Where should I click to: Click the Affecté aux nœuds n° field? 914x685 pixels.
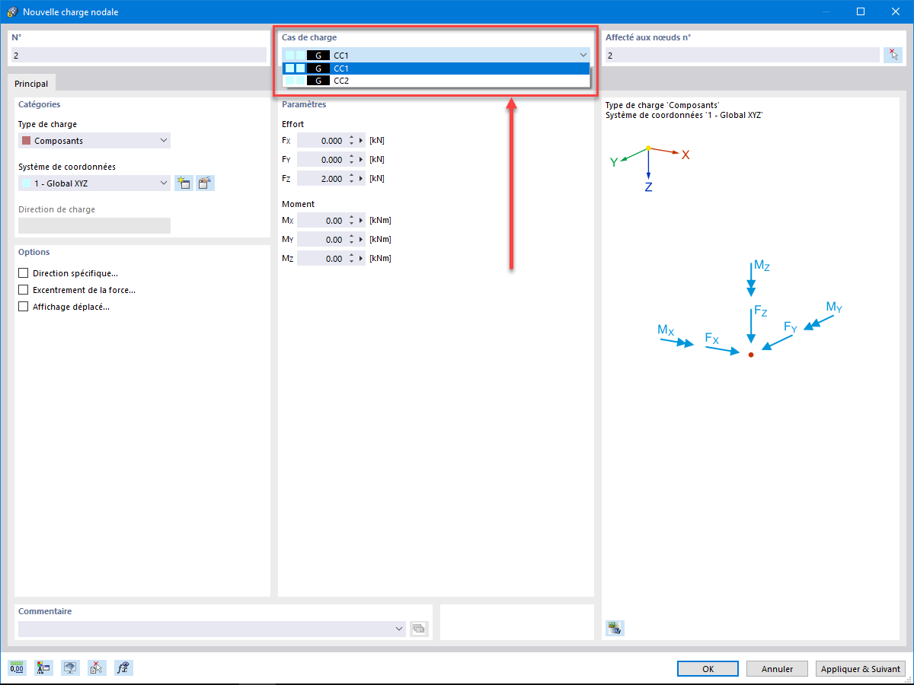[743, 55]
